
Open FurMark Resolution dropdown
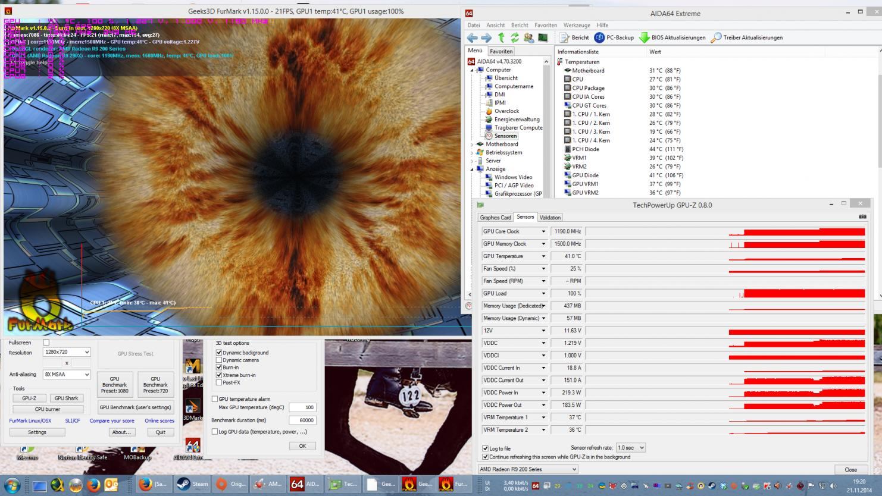click(x=67, y=352)
